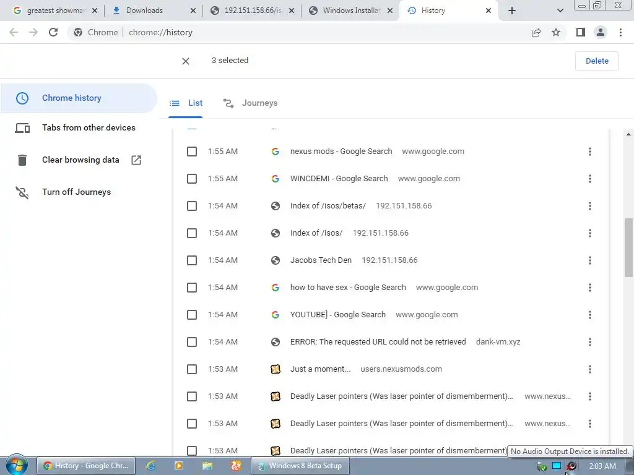
Task: Check the 1:54 AM www.google.com entry above YOUTUBE]
Action: [192, 288]
